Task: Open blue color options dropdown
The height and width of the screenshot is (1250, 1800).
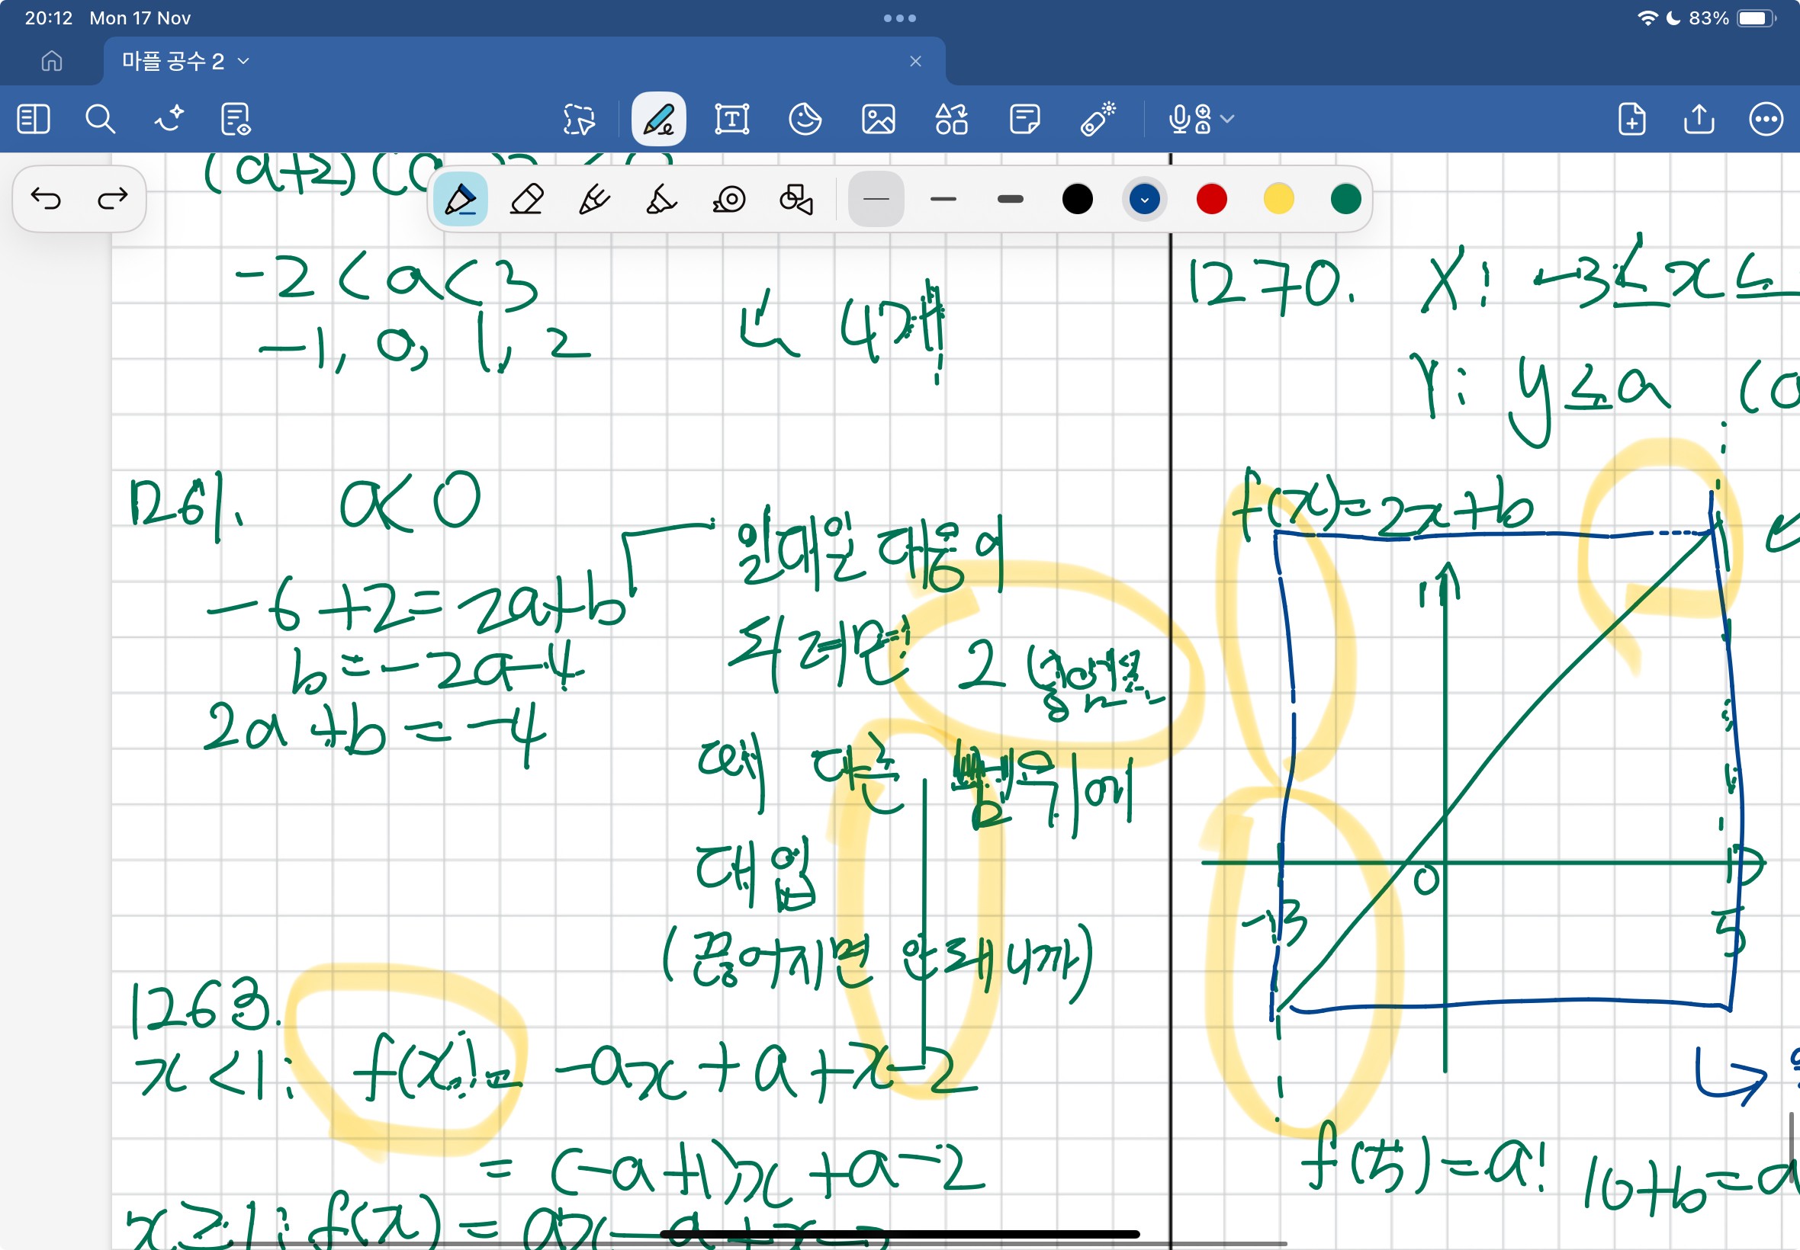Action: point(1144,199)
